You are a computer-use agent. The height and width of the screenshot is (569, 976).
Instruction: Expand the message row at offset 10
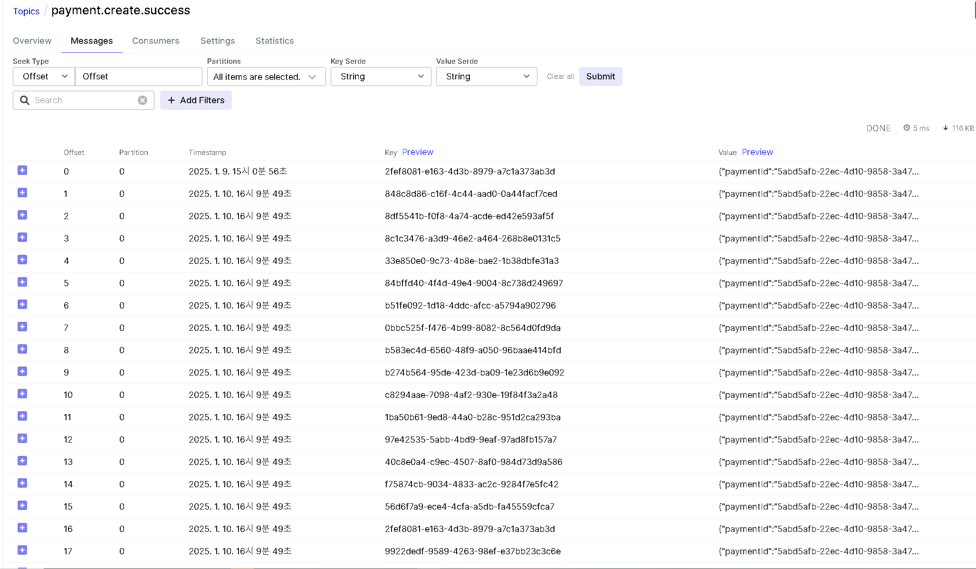(22, 394)
